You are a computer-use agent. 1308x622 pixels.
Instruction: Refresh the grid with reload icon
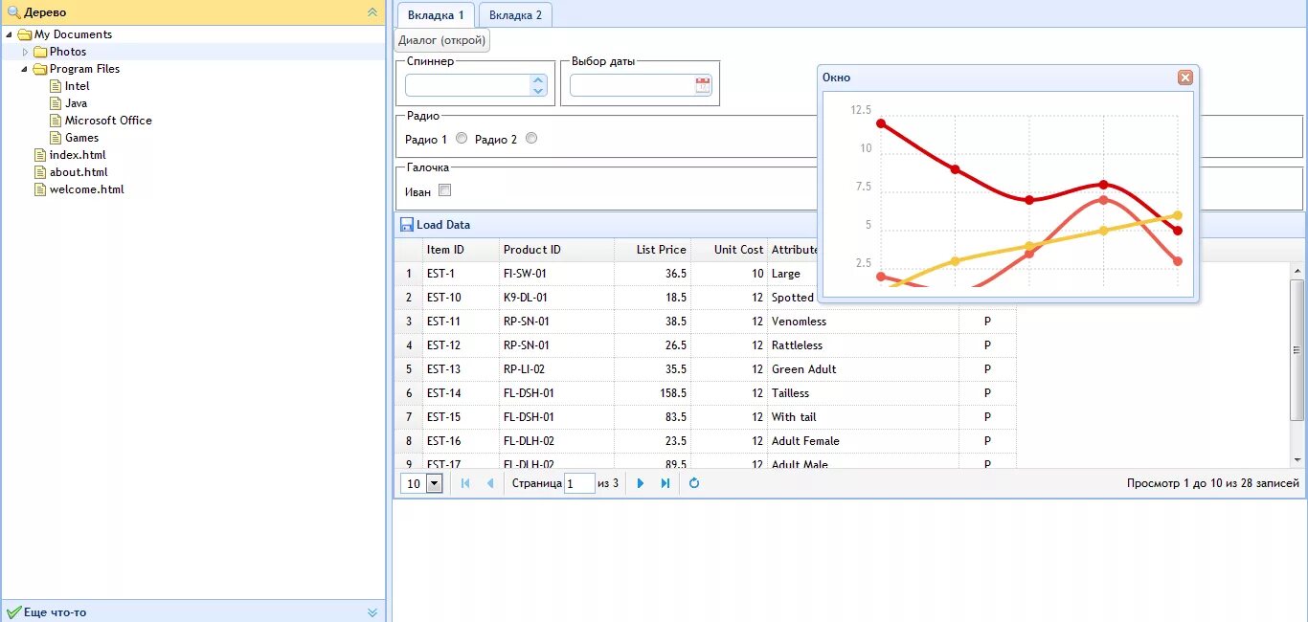coord(694,483)
